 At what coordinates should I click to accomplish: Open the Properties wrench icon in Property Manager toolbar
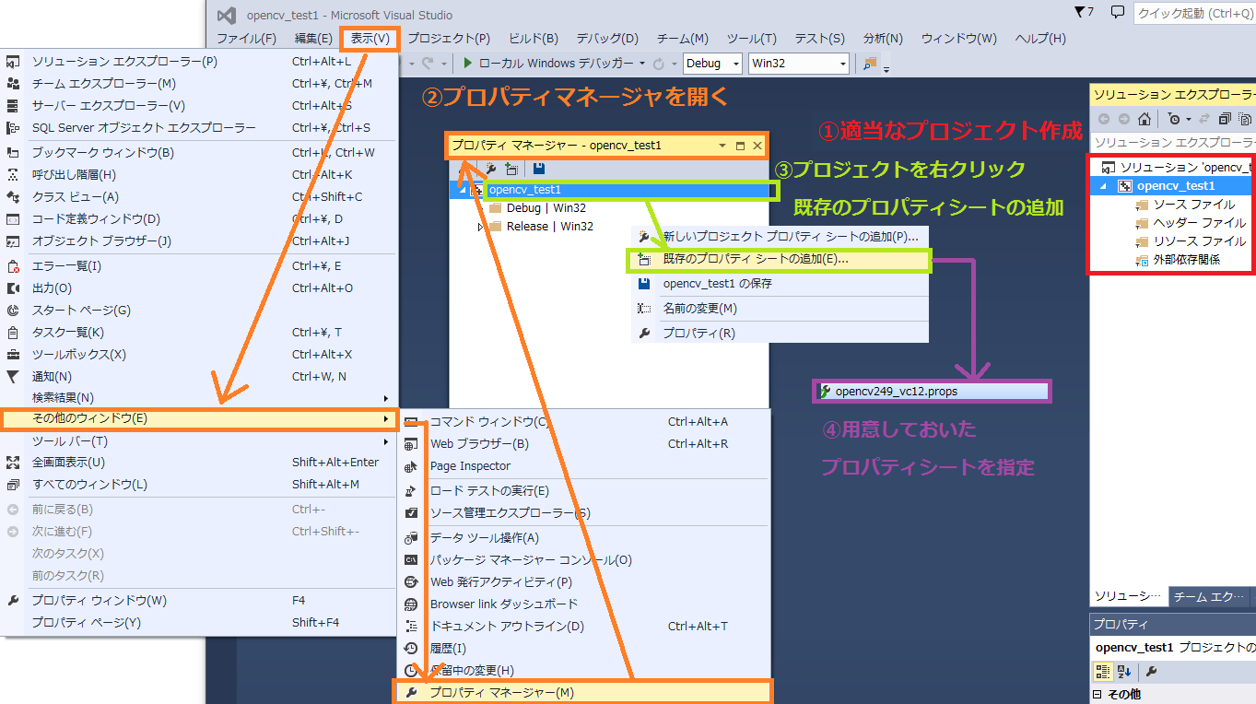pyautogui.click(x=490, y=169)
